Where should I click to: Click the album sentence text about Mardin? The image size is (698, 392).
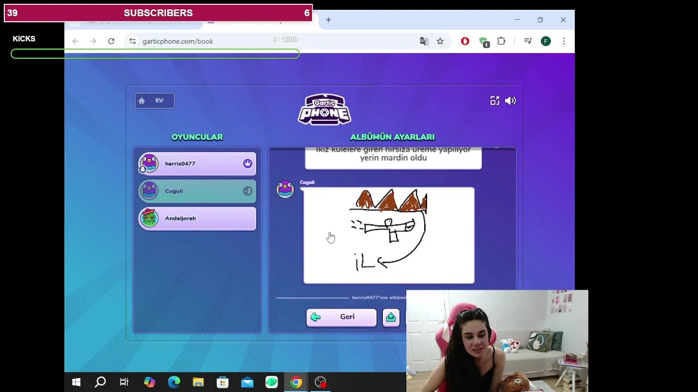coord(393,154)
